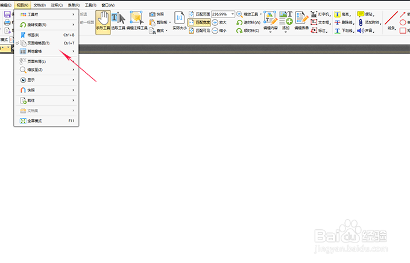Take a snapshot with the camera icon
The width and height of the screenshot is (410, 263).
pos(156,14)
